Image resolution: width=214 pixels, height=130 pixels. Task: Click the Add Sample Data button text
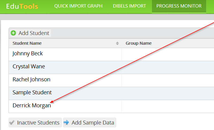click(x=93, y=123)
